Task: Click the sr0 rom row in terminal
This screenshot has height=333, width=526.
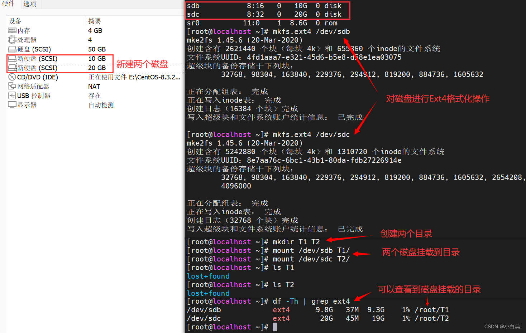Action: pos(262,23)
